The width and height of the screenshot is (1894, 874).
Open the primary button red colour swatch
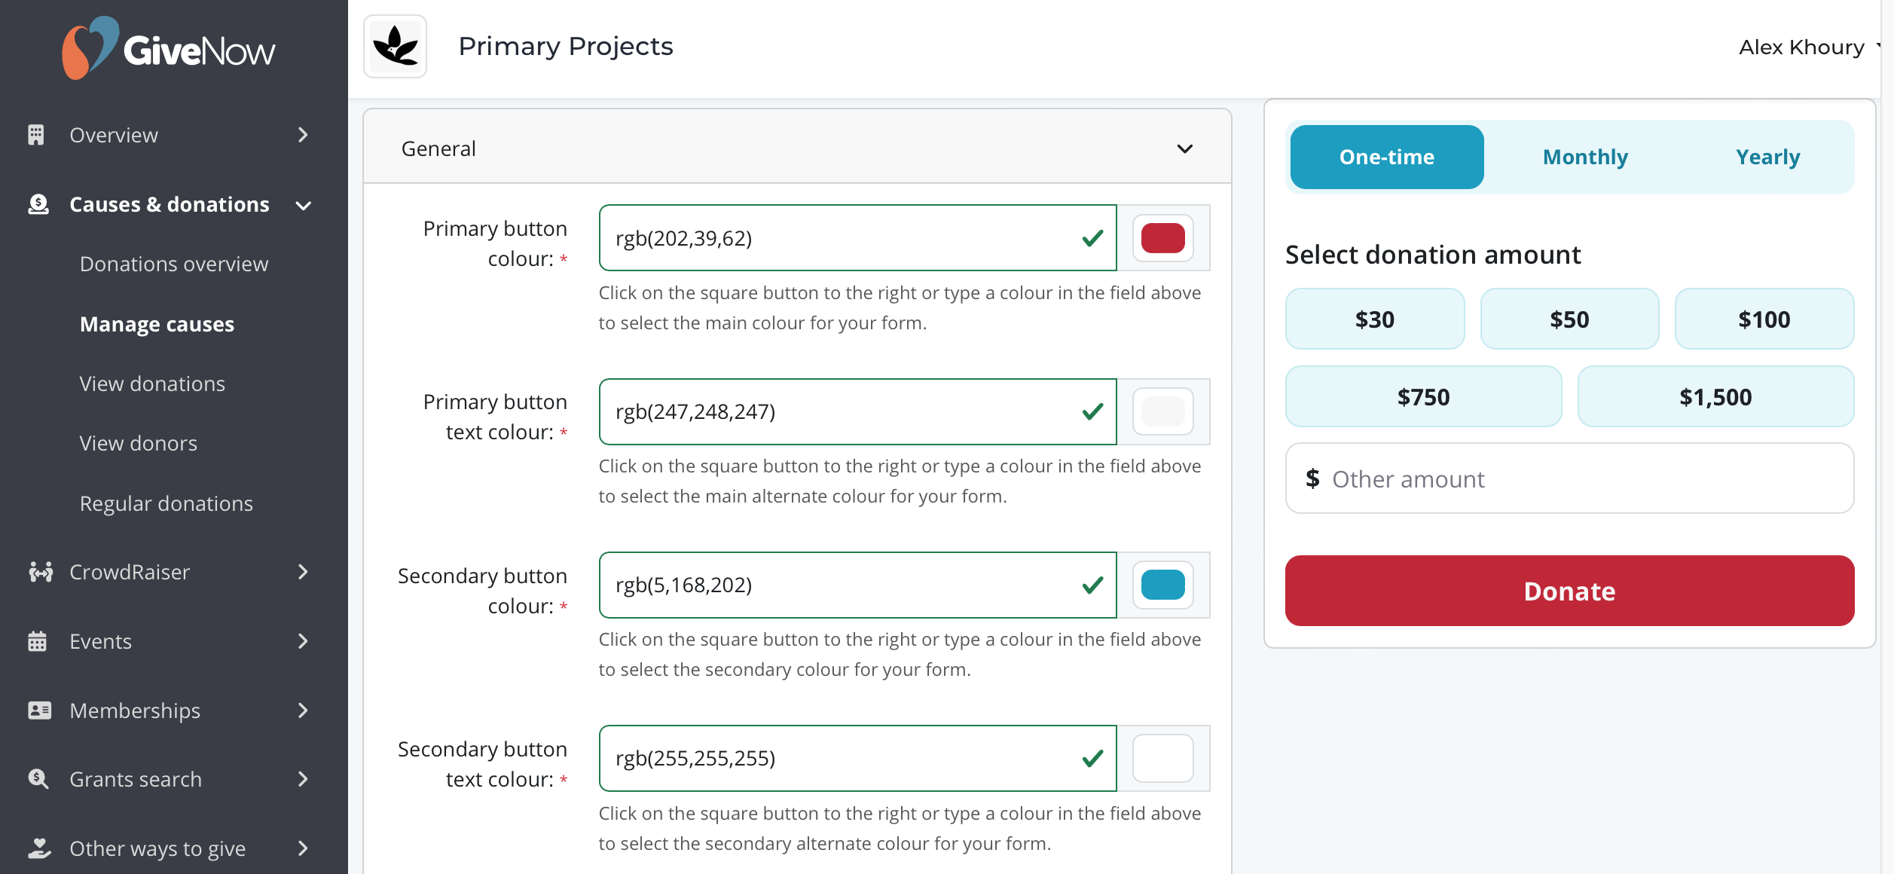[1162, 238]
